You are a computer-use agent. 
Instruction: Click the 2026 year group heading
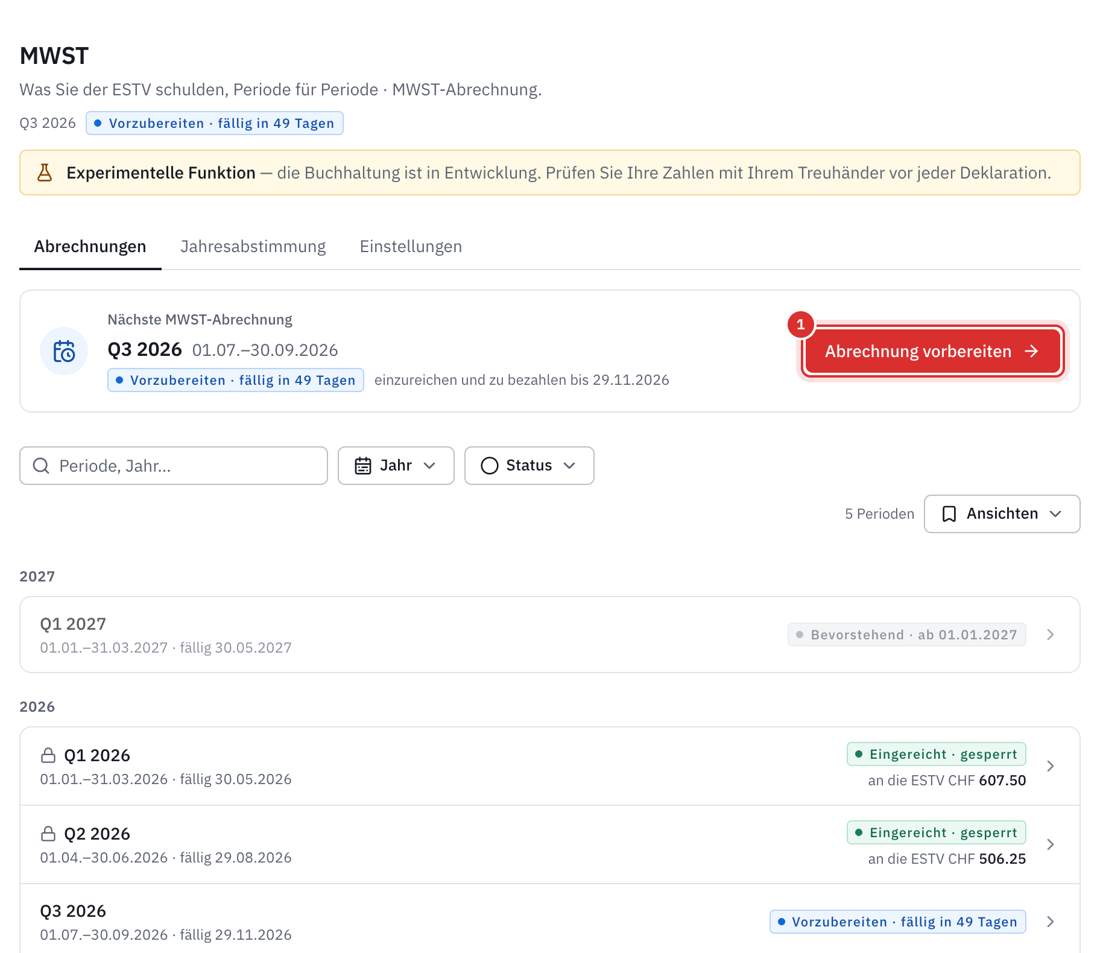point(37,707)
